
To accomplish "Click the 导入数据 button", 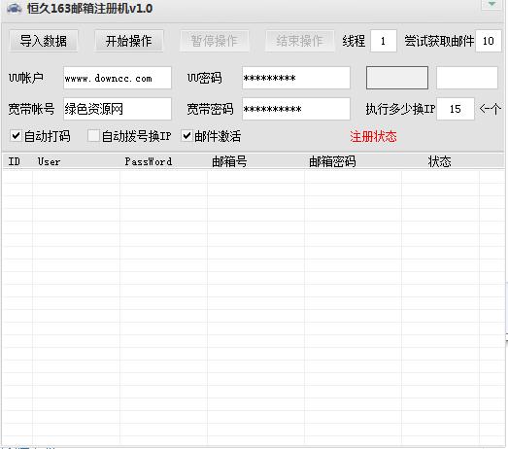I will click(x=43, y=41).
